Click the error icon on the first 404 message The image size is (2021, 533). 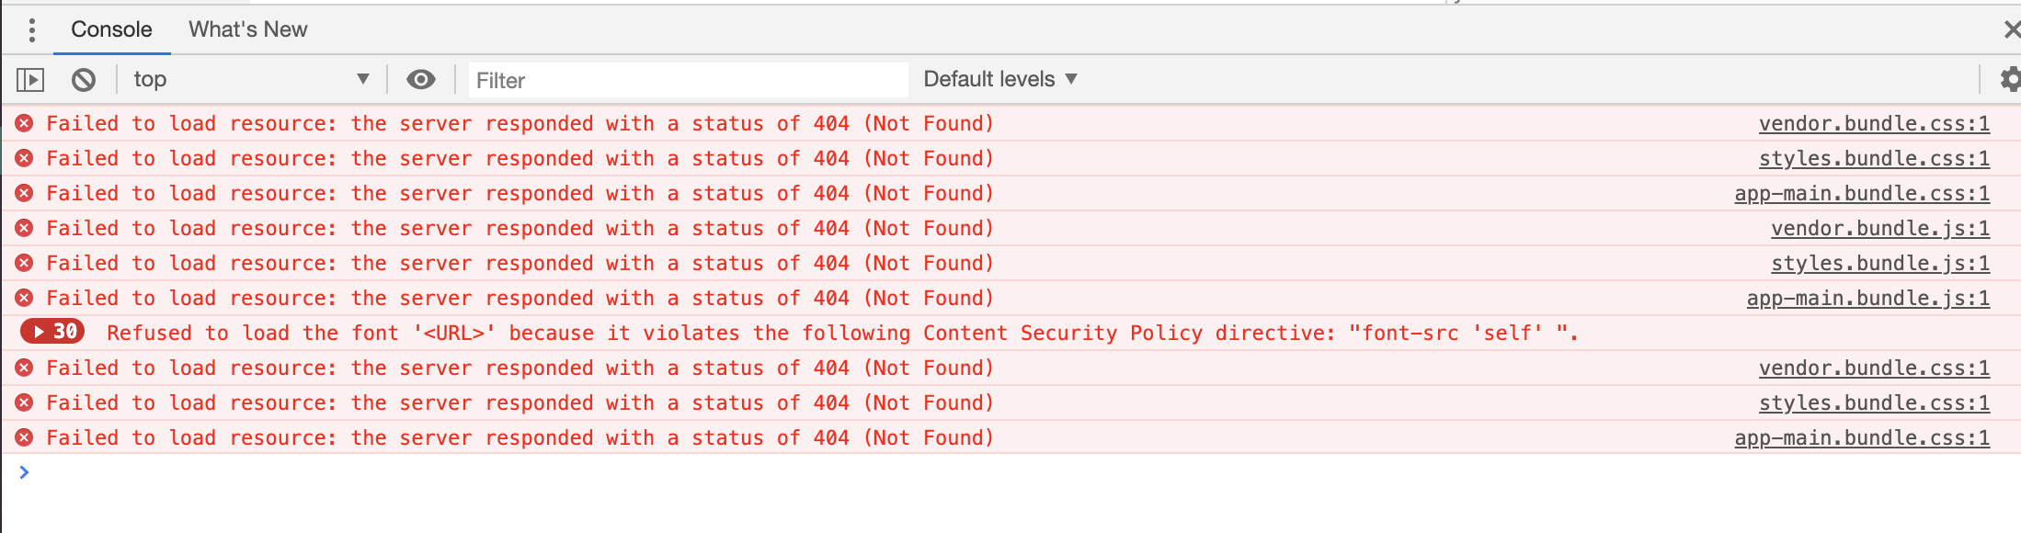coord(23,122)
